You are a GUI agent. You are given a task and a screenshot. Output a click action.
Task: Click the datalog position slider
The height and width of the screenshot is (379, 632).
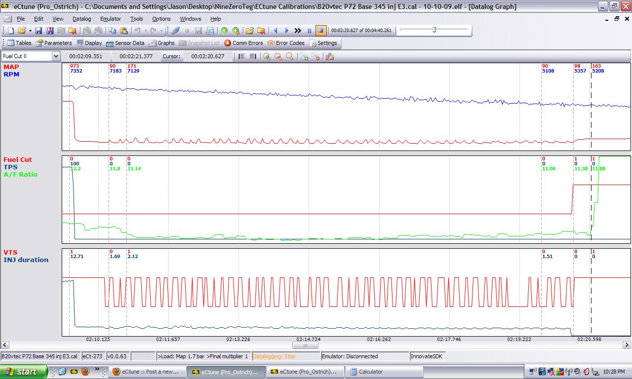click(434, 30)
